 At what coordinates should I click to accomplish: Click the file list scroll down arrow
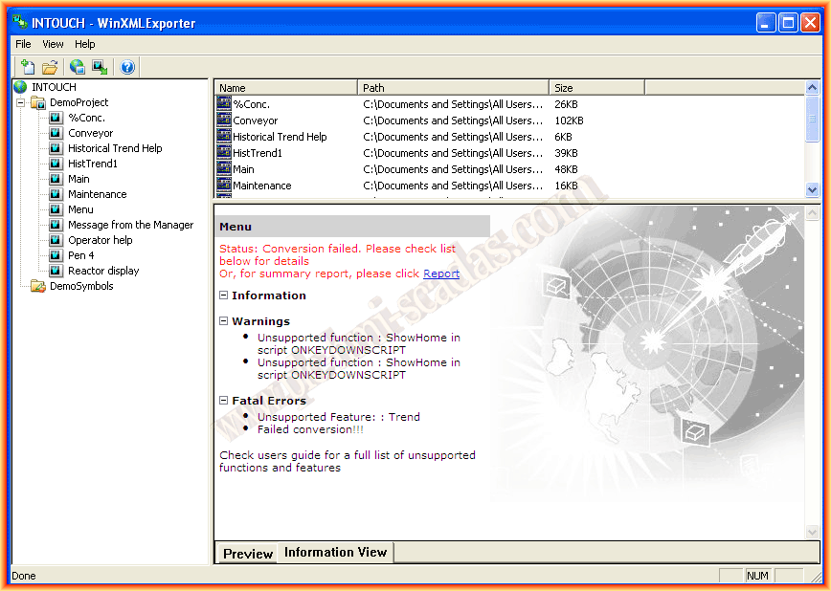[812, 190]
